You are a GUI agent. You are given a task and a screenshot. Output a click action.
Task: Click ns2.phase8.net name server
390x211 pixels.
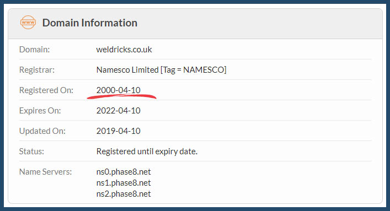[124, 194]
